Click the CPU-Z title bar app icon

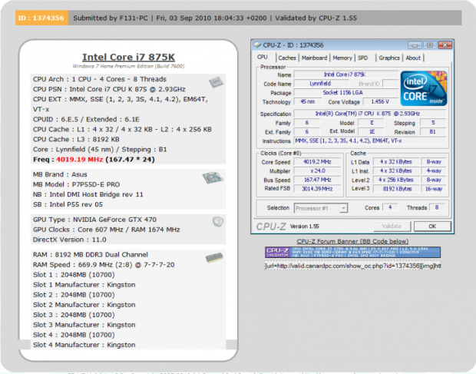[257, 45]
